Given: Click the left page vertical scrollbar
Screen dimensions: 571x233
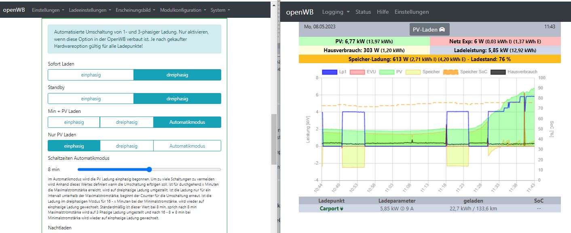Looking at the screenshot, I should (x=274, y=138).
